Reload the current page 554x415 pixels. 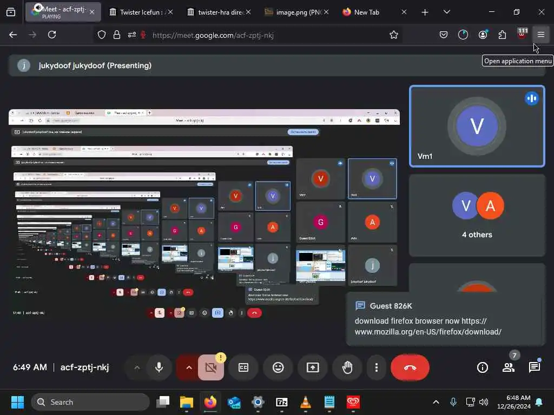(x=52, y=35)
